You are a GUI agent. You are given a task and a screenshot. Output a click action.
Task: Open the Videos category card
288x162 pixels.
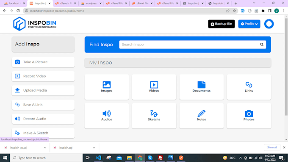154,87
